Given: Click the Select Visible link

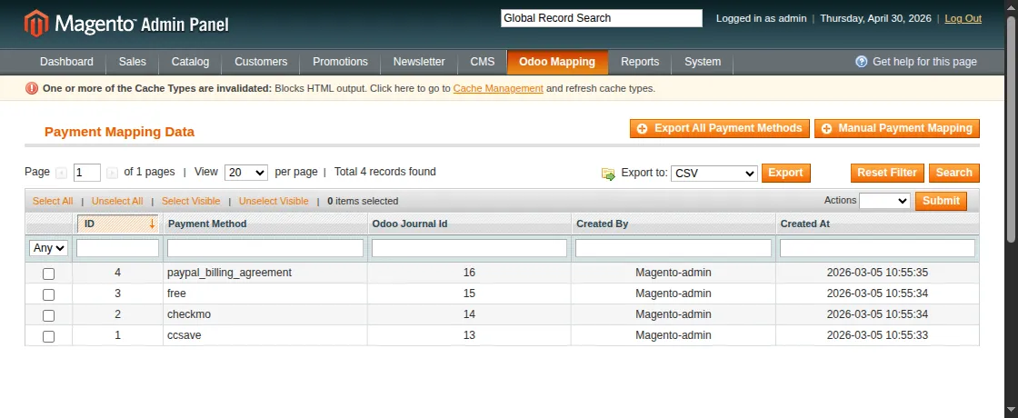Looking at the screenshot, I should (x=191, y=201).
